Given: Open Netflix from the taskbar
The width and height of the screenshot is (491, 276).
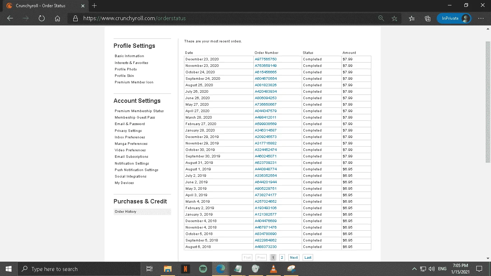Looking at the screenshot, I should 185,269.
